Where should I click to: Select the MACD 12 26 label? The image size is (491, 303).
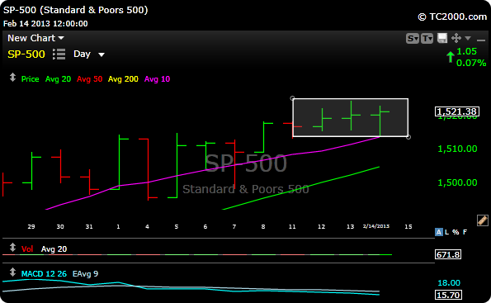click(44, 274)
